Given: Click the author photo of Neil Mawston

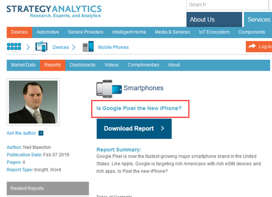Looking at the screenshot, I should (x=33, y=102).
